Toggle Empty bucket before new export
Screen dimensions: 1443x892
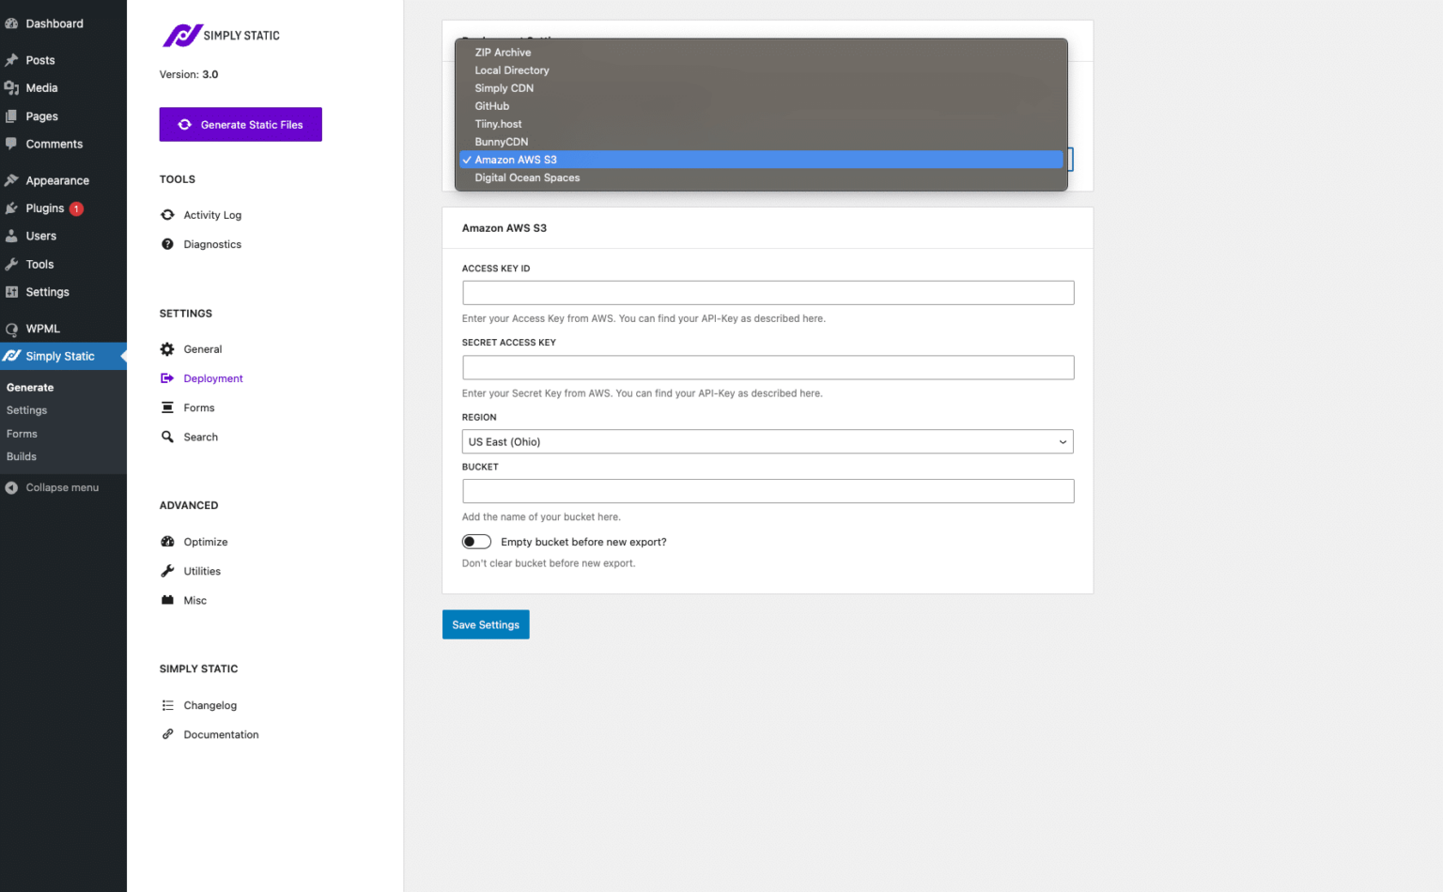476,542
